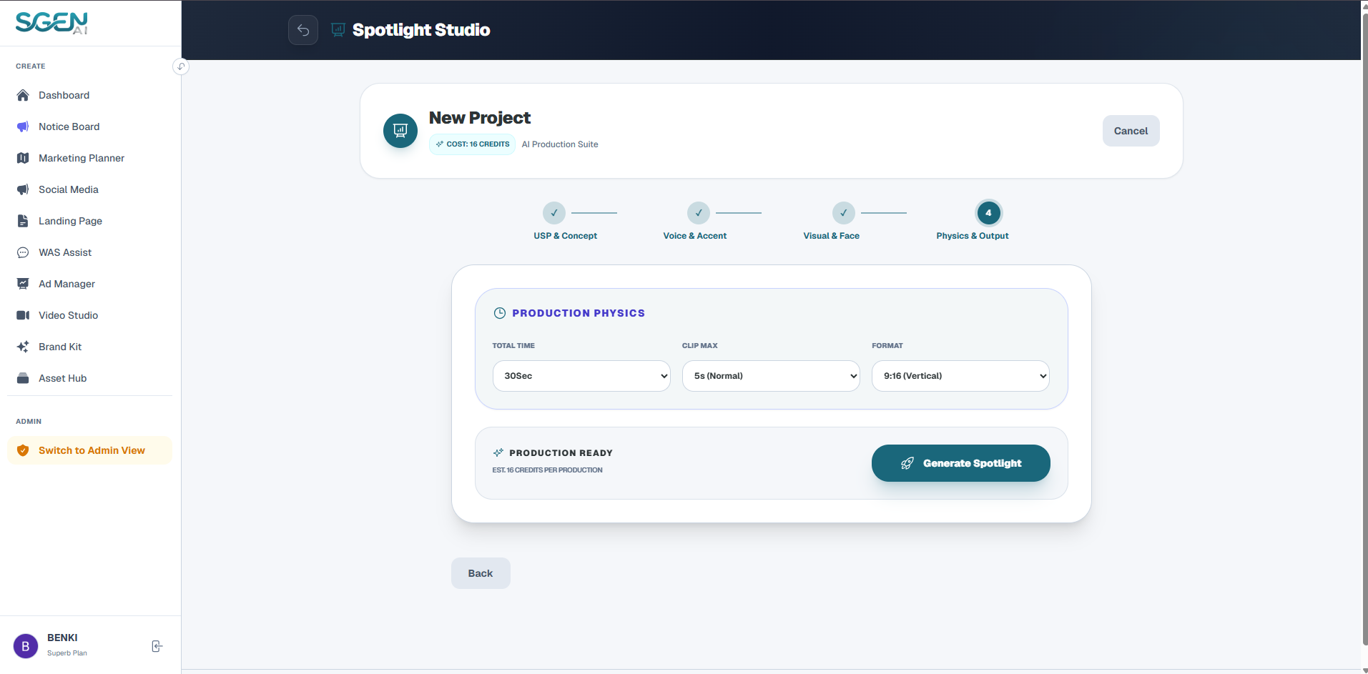Click the Production Physics clock icon
The image size is (1368, 674).
500,313
